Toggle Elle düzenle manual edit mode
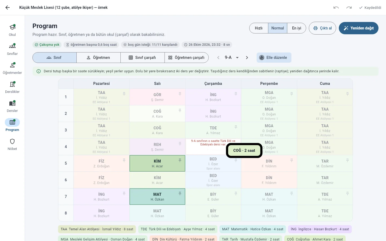The width and height of the screenshot is (386, 241). 274,58
